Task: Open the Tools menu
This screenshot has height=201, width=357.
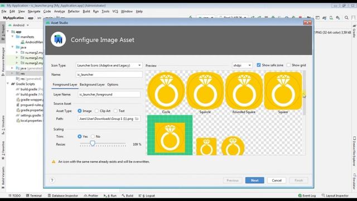Action: 105,11
